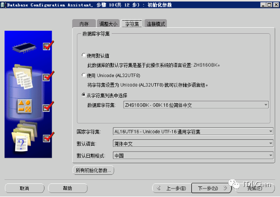Image resolution: width=280 pixels, height=197 pixels.
Task: Open the 数据库字符集 ZHS16GBK dropdown
Action: [196, 105]
